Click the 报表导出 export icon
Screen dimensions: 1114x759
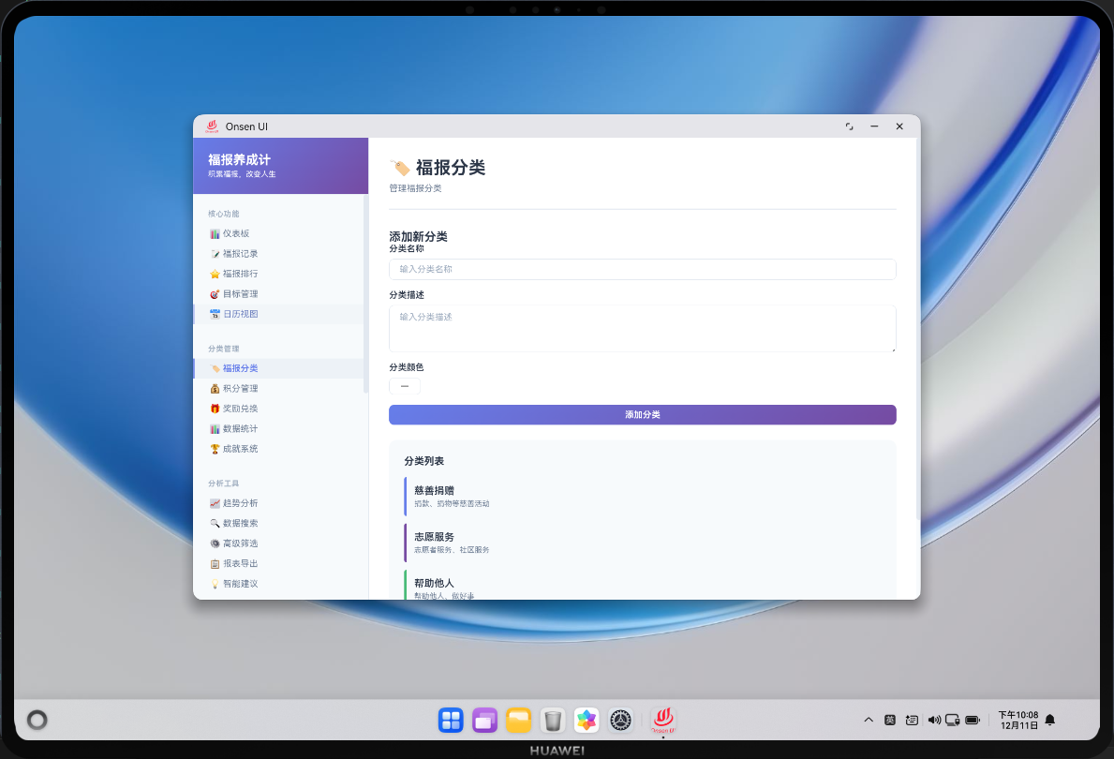coord(216,562)
